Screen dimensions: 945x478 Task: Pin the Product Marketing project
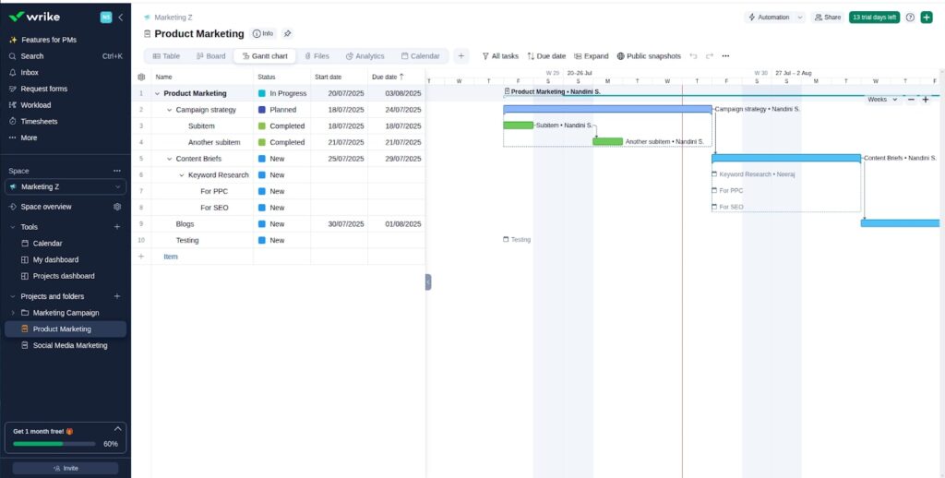click(x=288, y=34)
